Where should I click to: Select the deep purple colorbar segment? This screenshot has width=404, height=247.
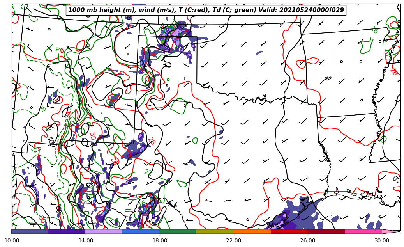point(67,231)
